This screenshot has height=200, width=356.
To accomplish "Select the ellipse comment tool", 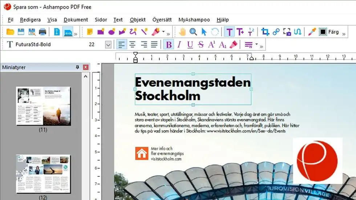I will tap(112, 32).
